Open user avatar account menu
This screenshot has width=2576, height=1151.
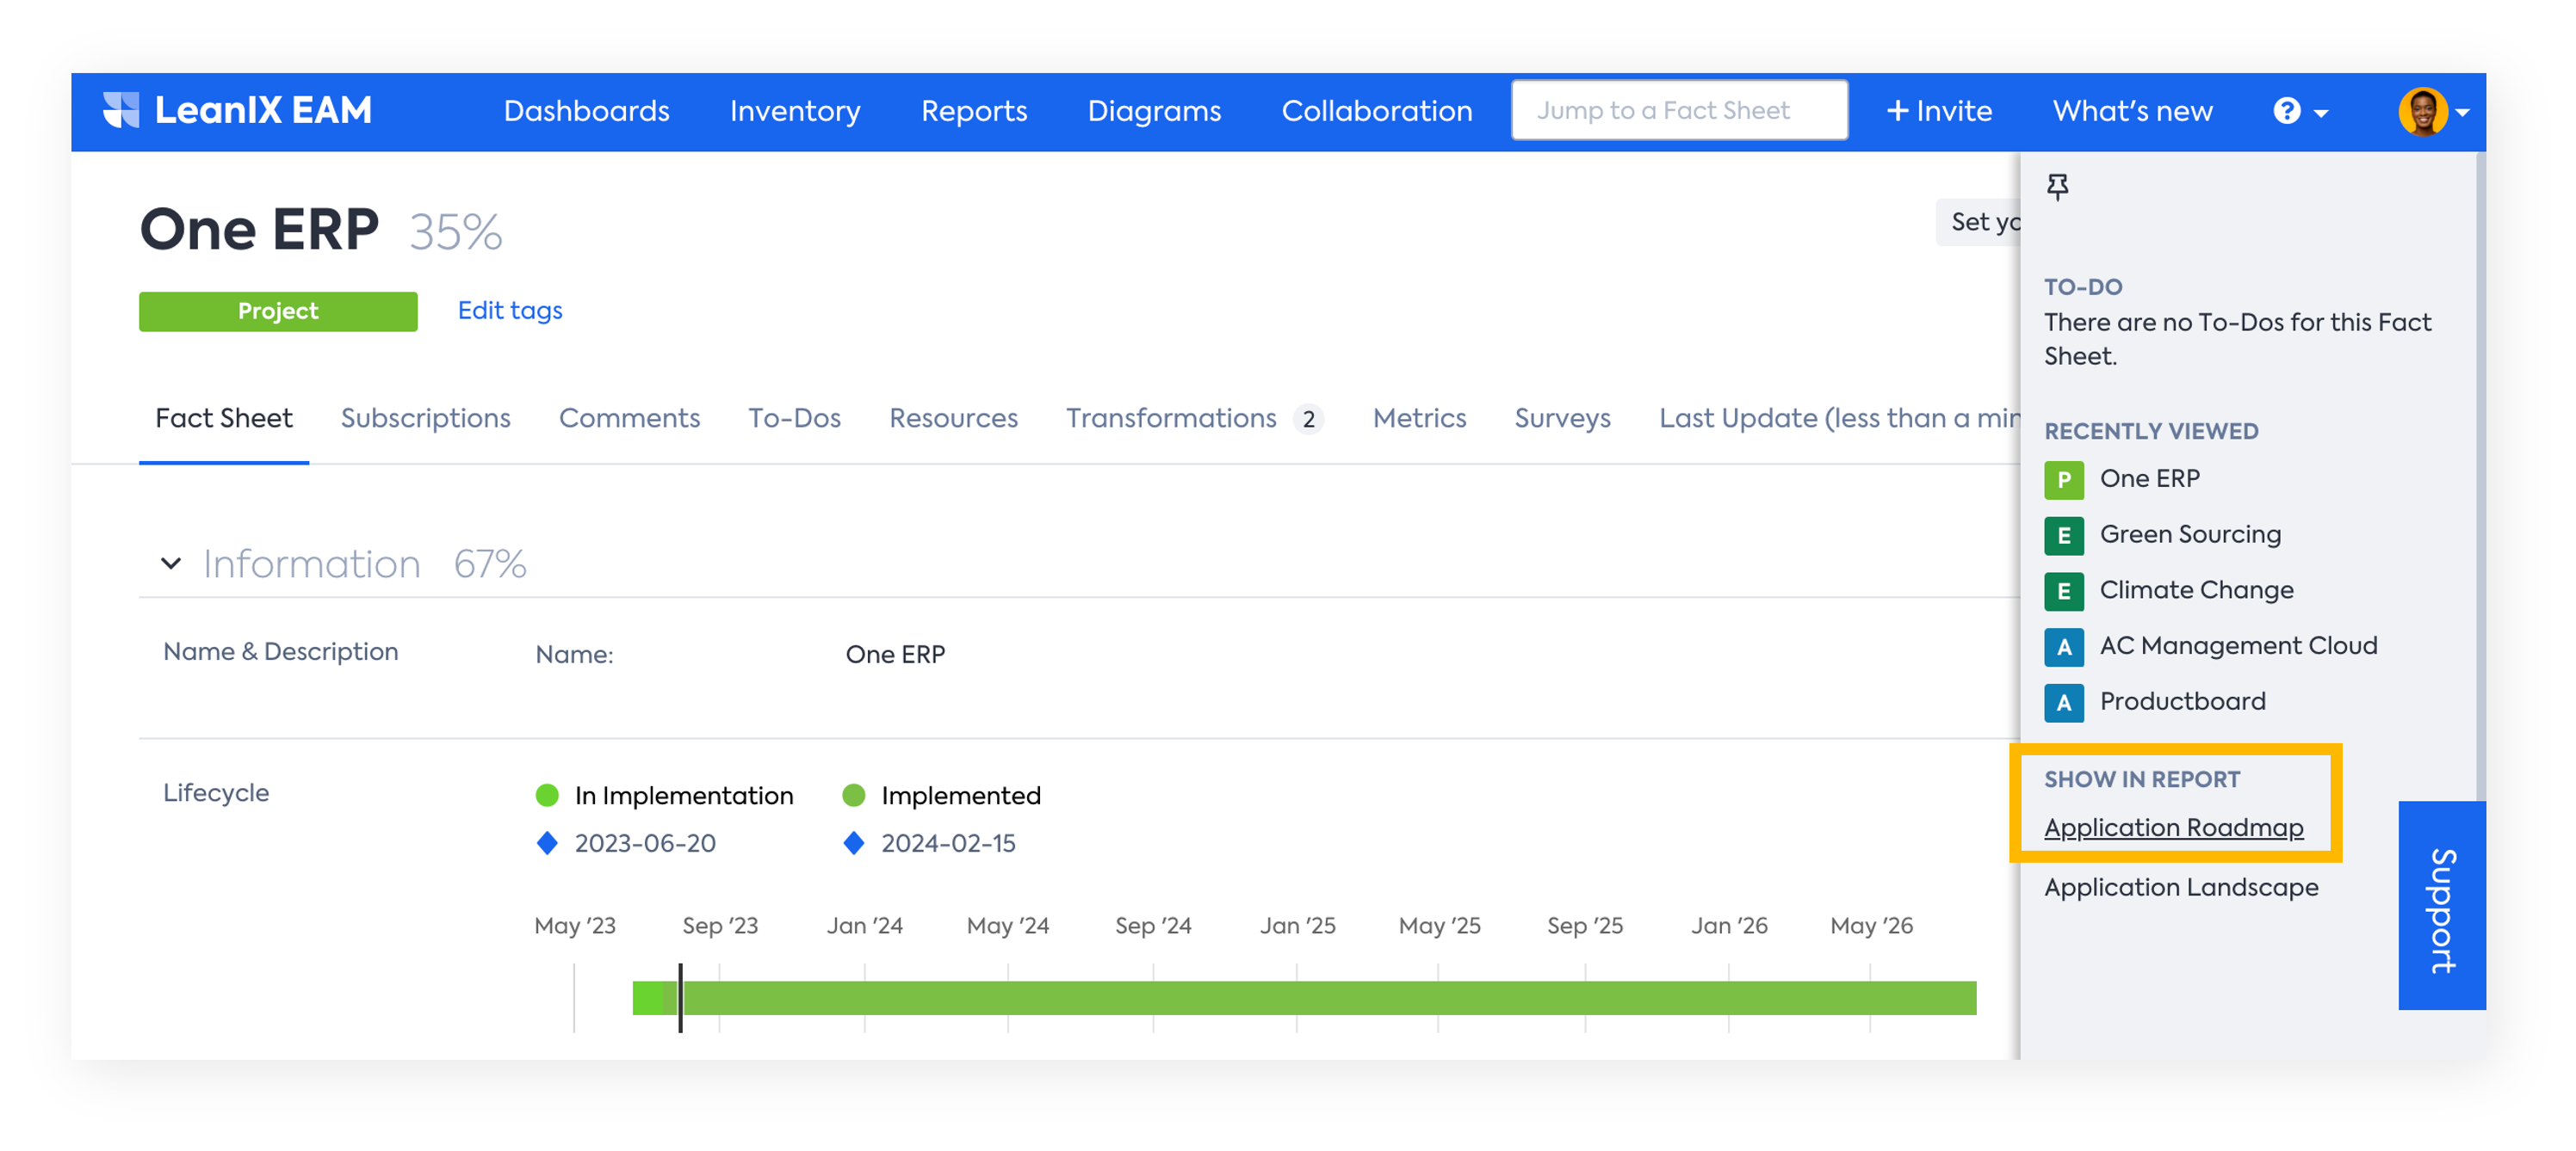pyautogui.click(x=2433, y=111)
